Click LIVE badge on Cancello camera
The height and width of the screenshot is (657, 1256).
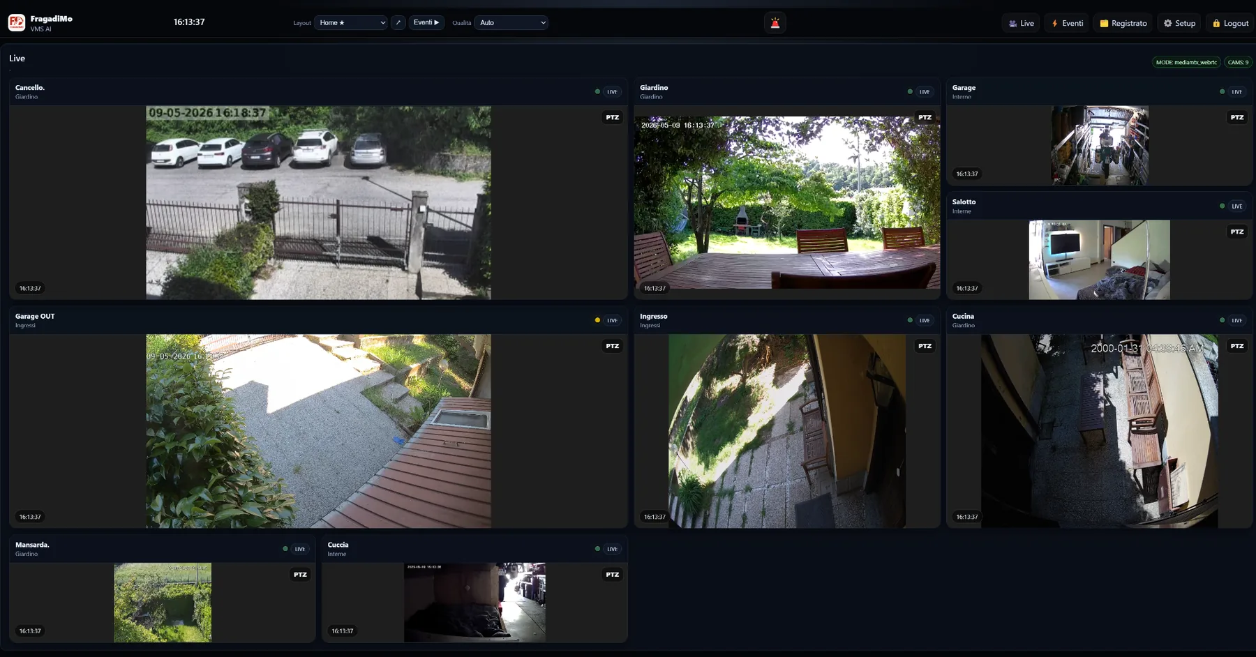pos(612,92)
